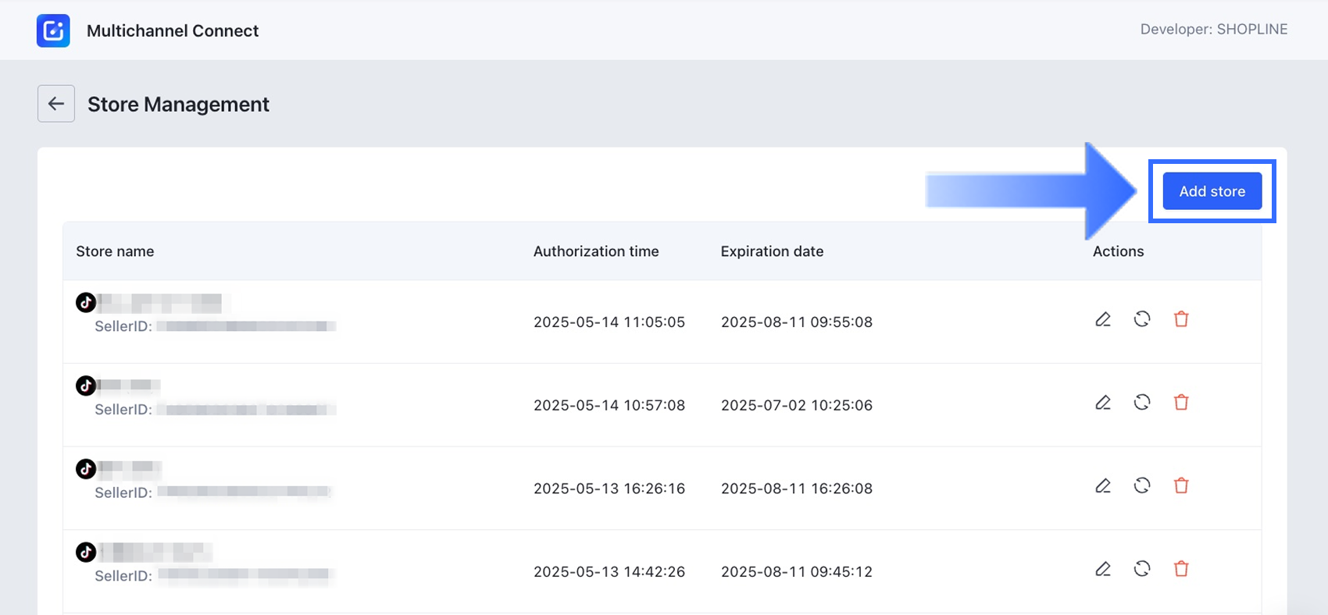Image resolution: width=1328 pixels, height=615 pixels.
Task: Click the TikTok icon in first row
Action: point(86,302)
